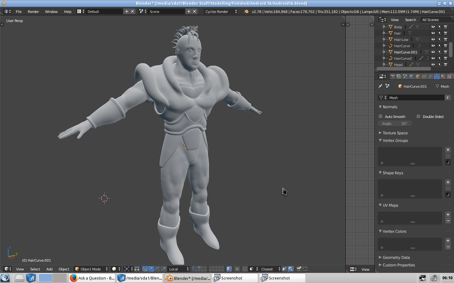
Task: Collapse the Normals panel
Action: pyautogui.click(x=380, y=107)
